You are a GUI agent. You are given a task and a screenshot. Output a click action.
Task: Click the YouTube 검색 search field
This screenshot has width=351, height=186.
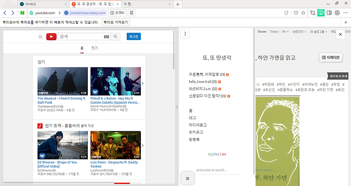pyautogui.click(x=80, y=37)
